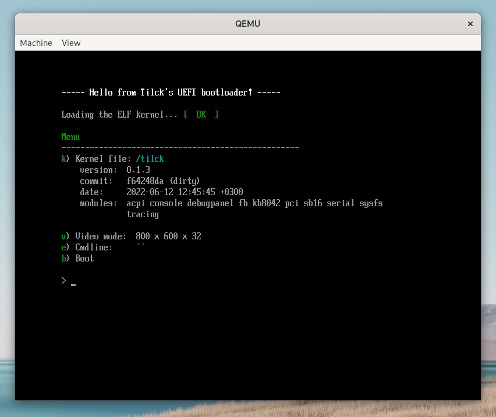Image resolution: width=496 pixels, height=417 pixels.
Task: Click the 'kb8042' module name
Action: tap(267, 203)
